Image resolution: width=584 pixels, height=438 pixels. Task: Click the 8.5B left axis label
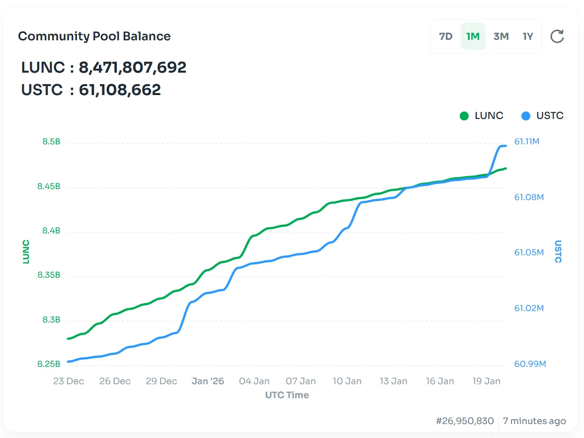click(51, 142)
